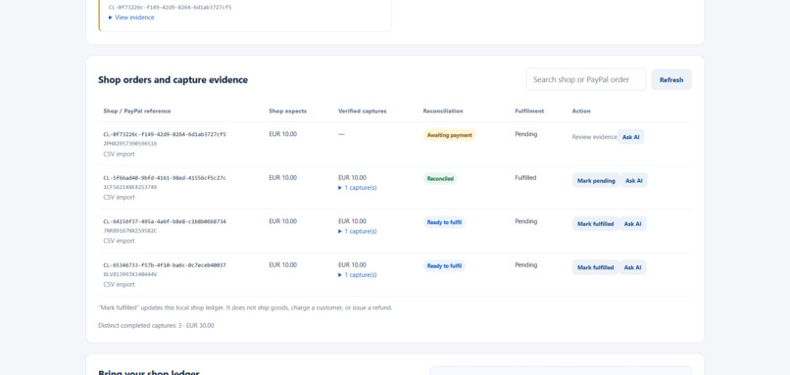Click the Refresh button

click(671, 79)
